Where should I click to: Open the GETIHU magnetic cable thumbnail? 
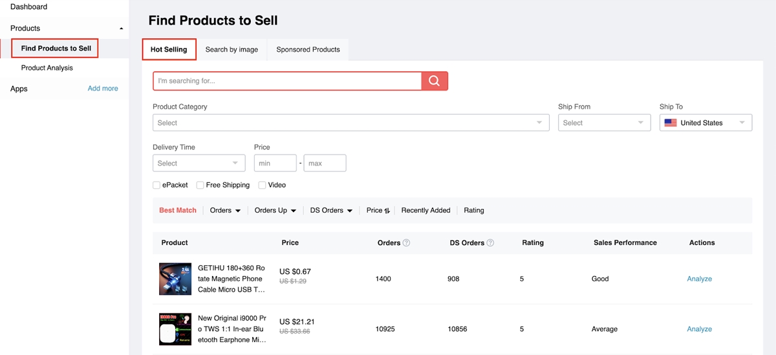175,279
